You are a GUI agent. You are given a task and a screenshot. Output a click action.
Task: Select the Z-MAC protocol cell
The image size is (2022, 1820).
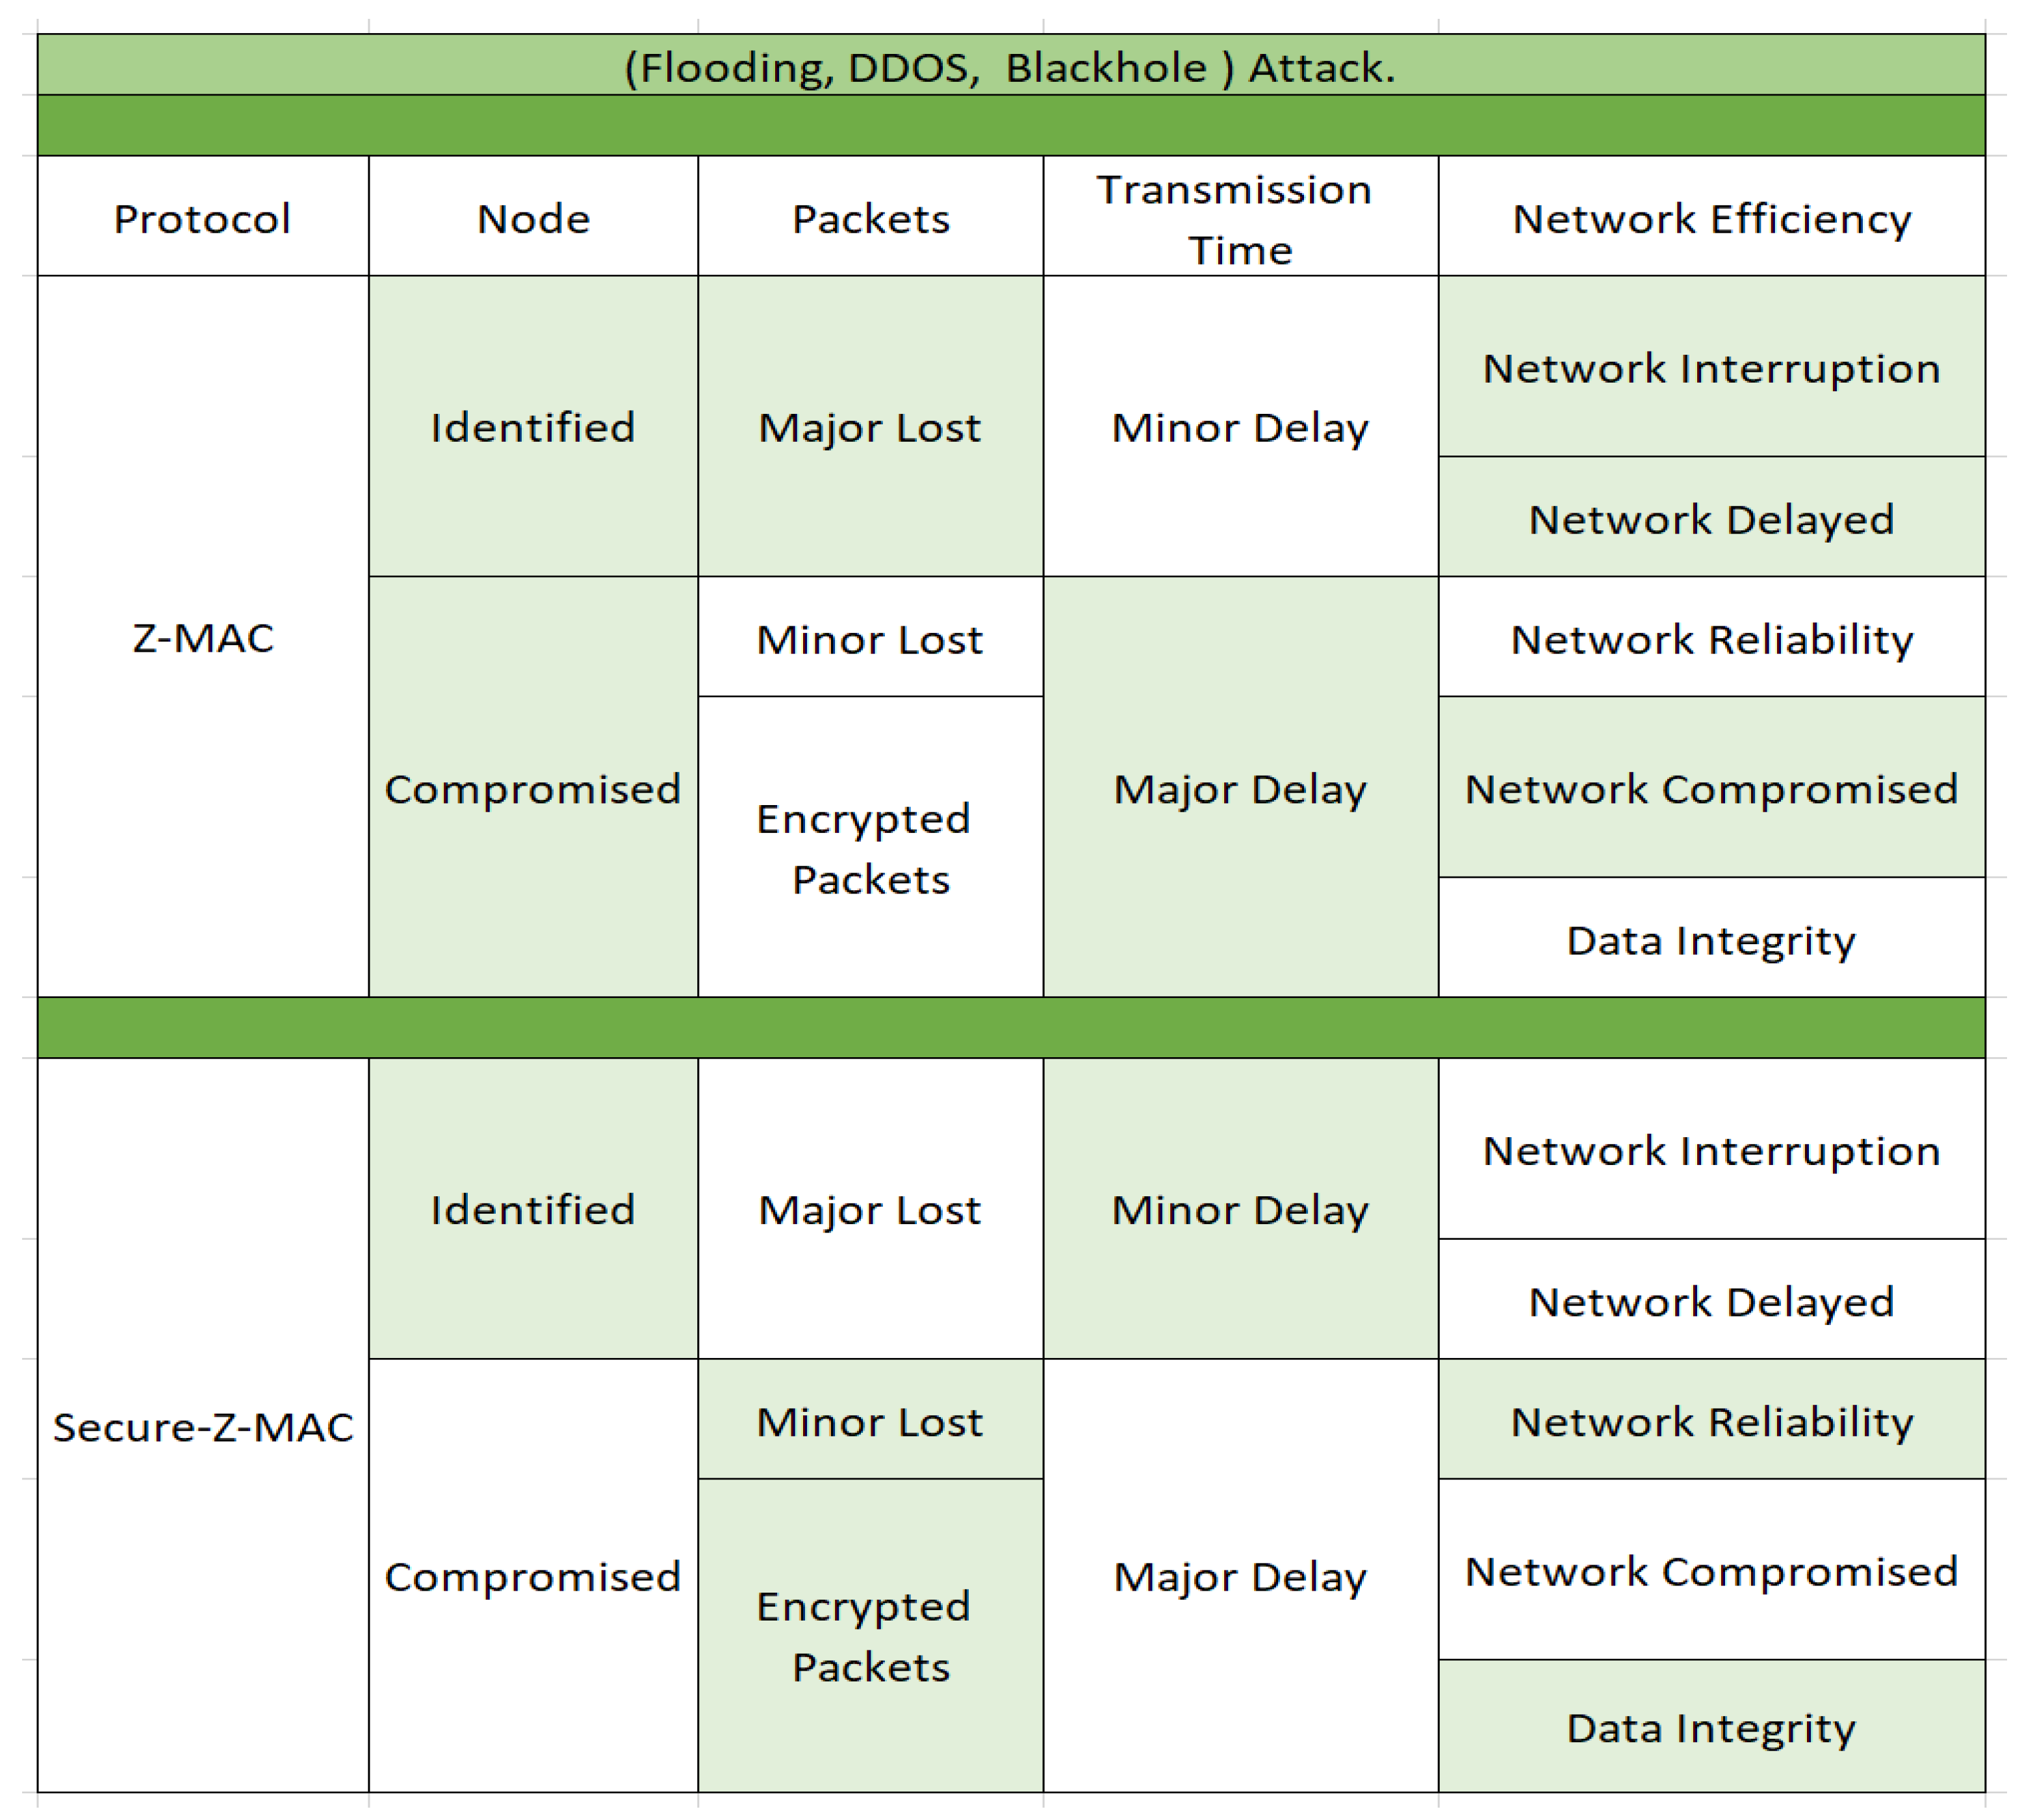pyautogui.click(x=202, y=637)
